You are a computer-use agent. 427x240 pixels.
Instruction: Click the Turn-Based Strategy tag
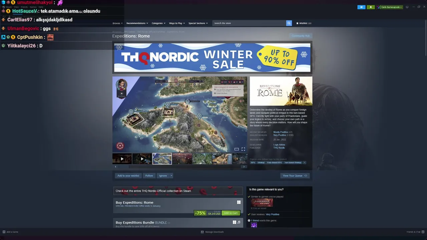[293, 163]
